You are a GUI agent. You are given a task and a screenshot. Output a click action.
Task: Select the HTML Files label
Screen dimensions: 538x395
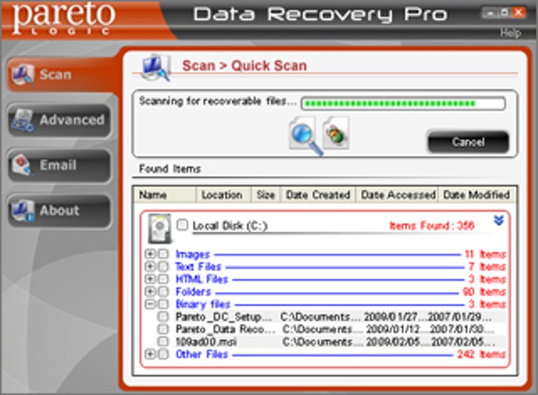[x=201, y=280]
